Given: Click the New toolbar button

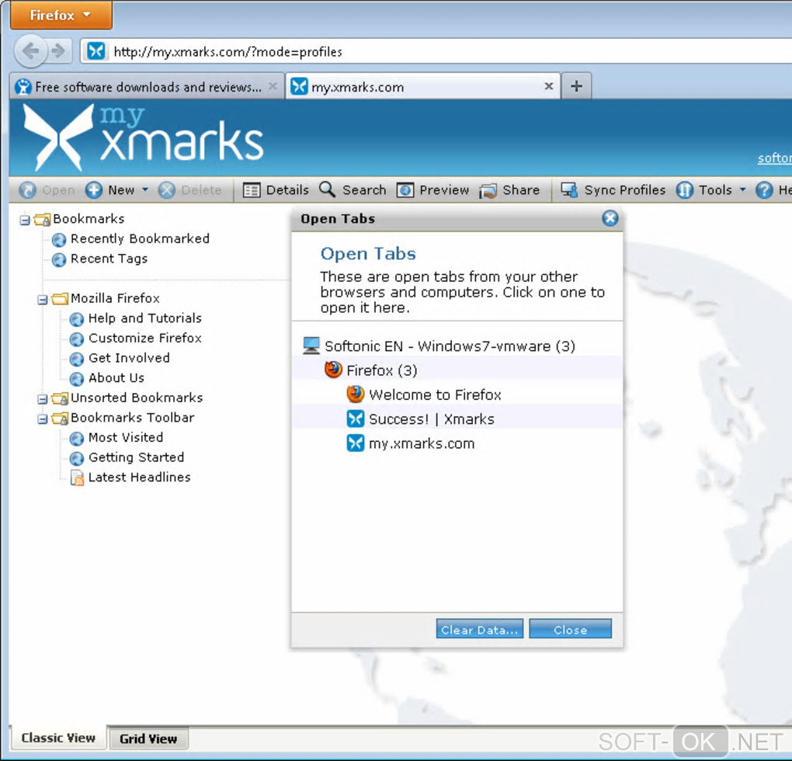Looking at the screenshot, I should pyautogui.click(x=110, y=190).
